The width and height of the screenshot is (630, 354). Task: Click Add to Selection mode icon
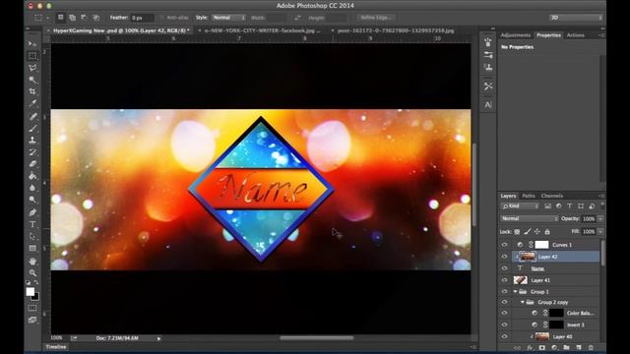(72, 18)
